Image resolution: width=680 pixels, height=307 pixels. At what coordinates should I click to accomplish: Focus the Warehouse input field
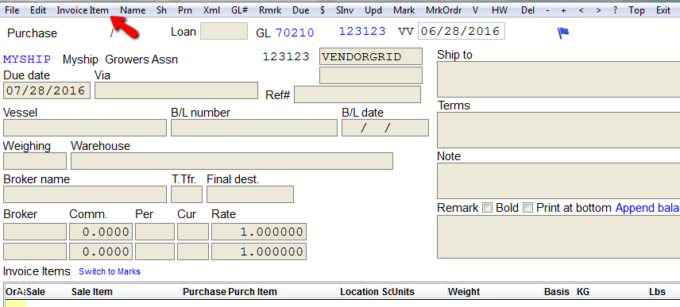232,161
